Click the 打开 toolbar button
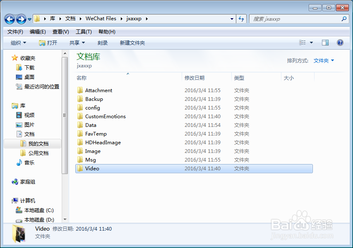Viewport: 353px width, 248px height. tap(48, 43)
